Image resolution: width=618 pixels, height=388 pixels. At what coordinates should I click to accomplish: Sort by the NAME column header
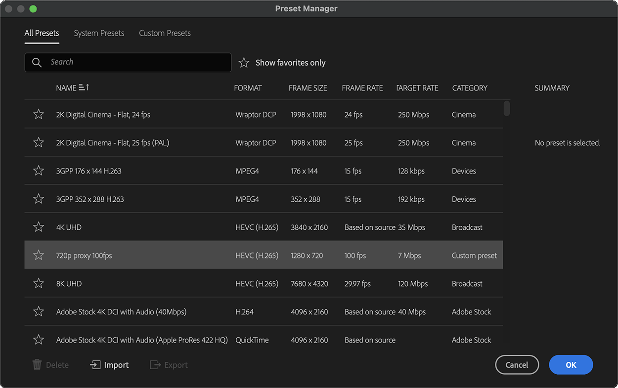pyautogui.click(x=66, y=88)
